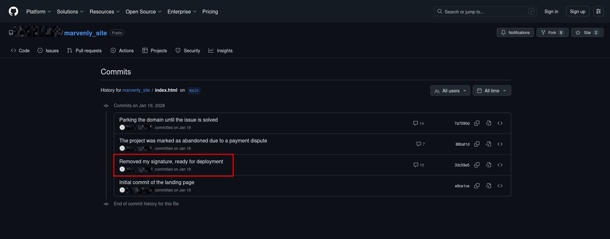
Task: Star the marvenly_site repository
Action: 587,33
